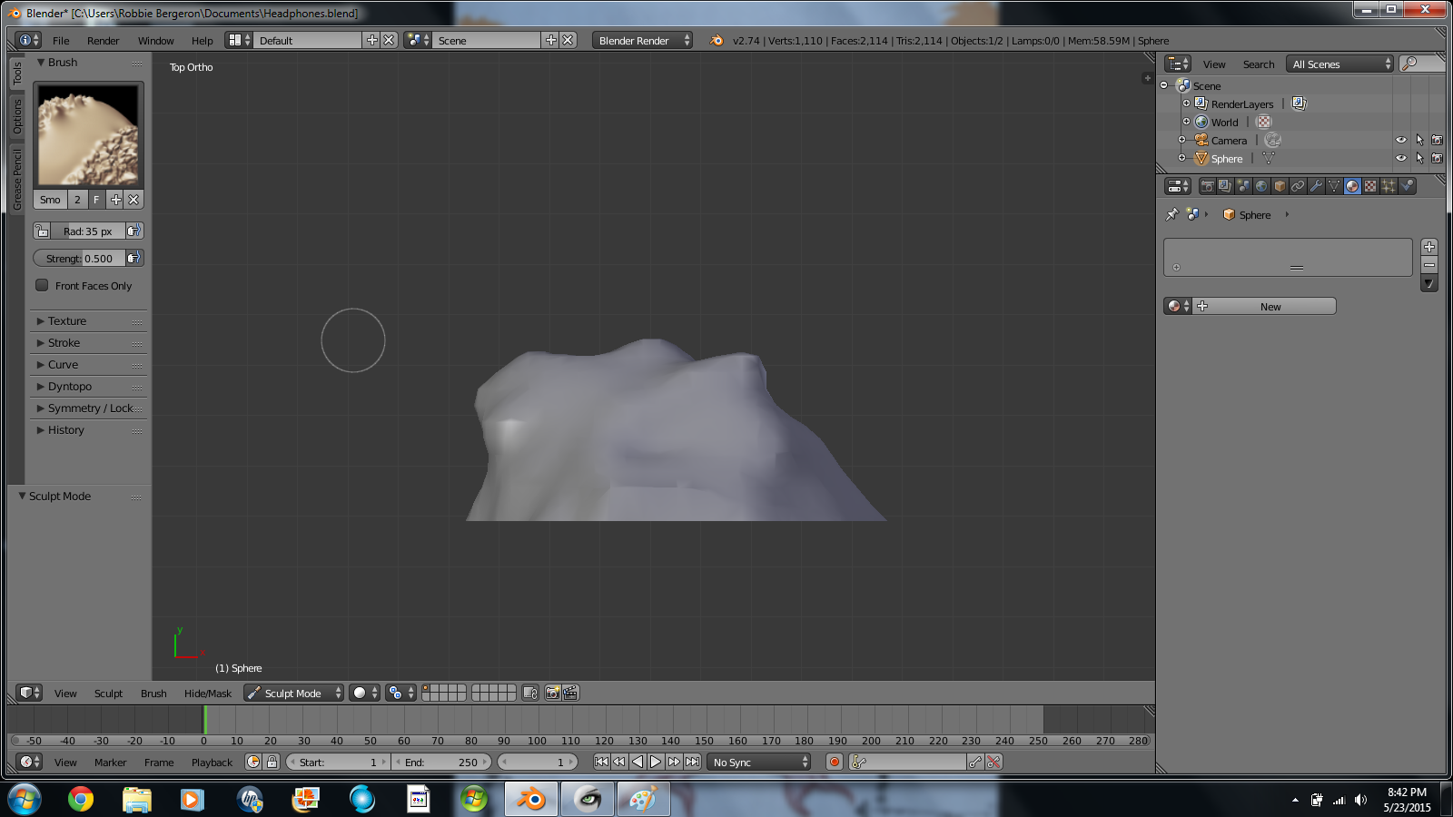
Task: Click the Blender logo in info header
Action: pos(717,41)
